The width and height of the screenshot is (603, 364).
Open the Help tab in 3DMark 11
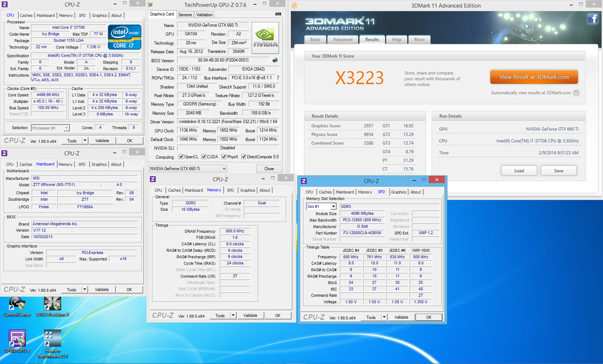(x=397, y=40)
